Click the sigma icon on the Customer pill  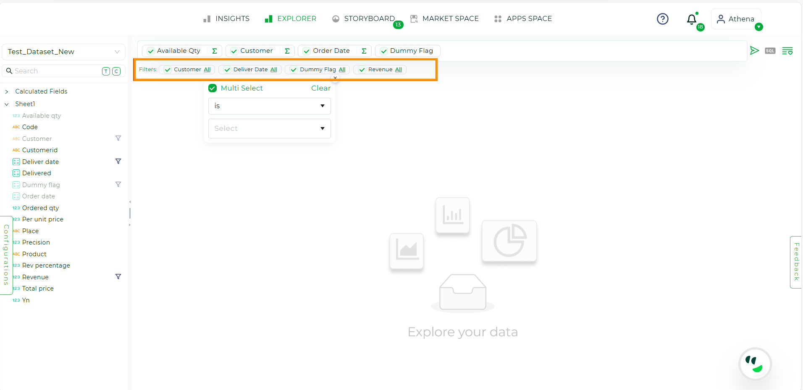[287, 51]
